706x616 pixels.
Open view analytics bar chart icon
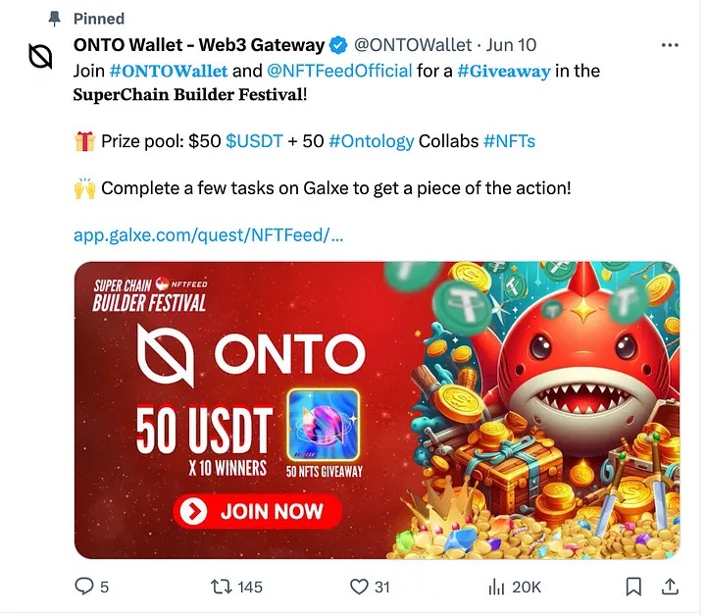(x=496, y=587)
